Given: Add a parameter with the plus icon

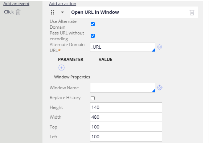Looking at the screenshot, I should coord(61,68).
